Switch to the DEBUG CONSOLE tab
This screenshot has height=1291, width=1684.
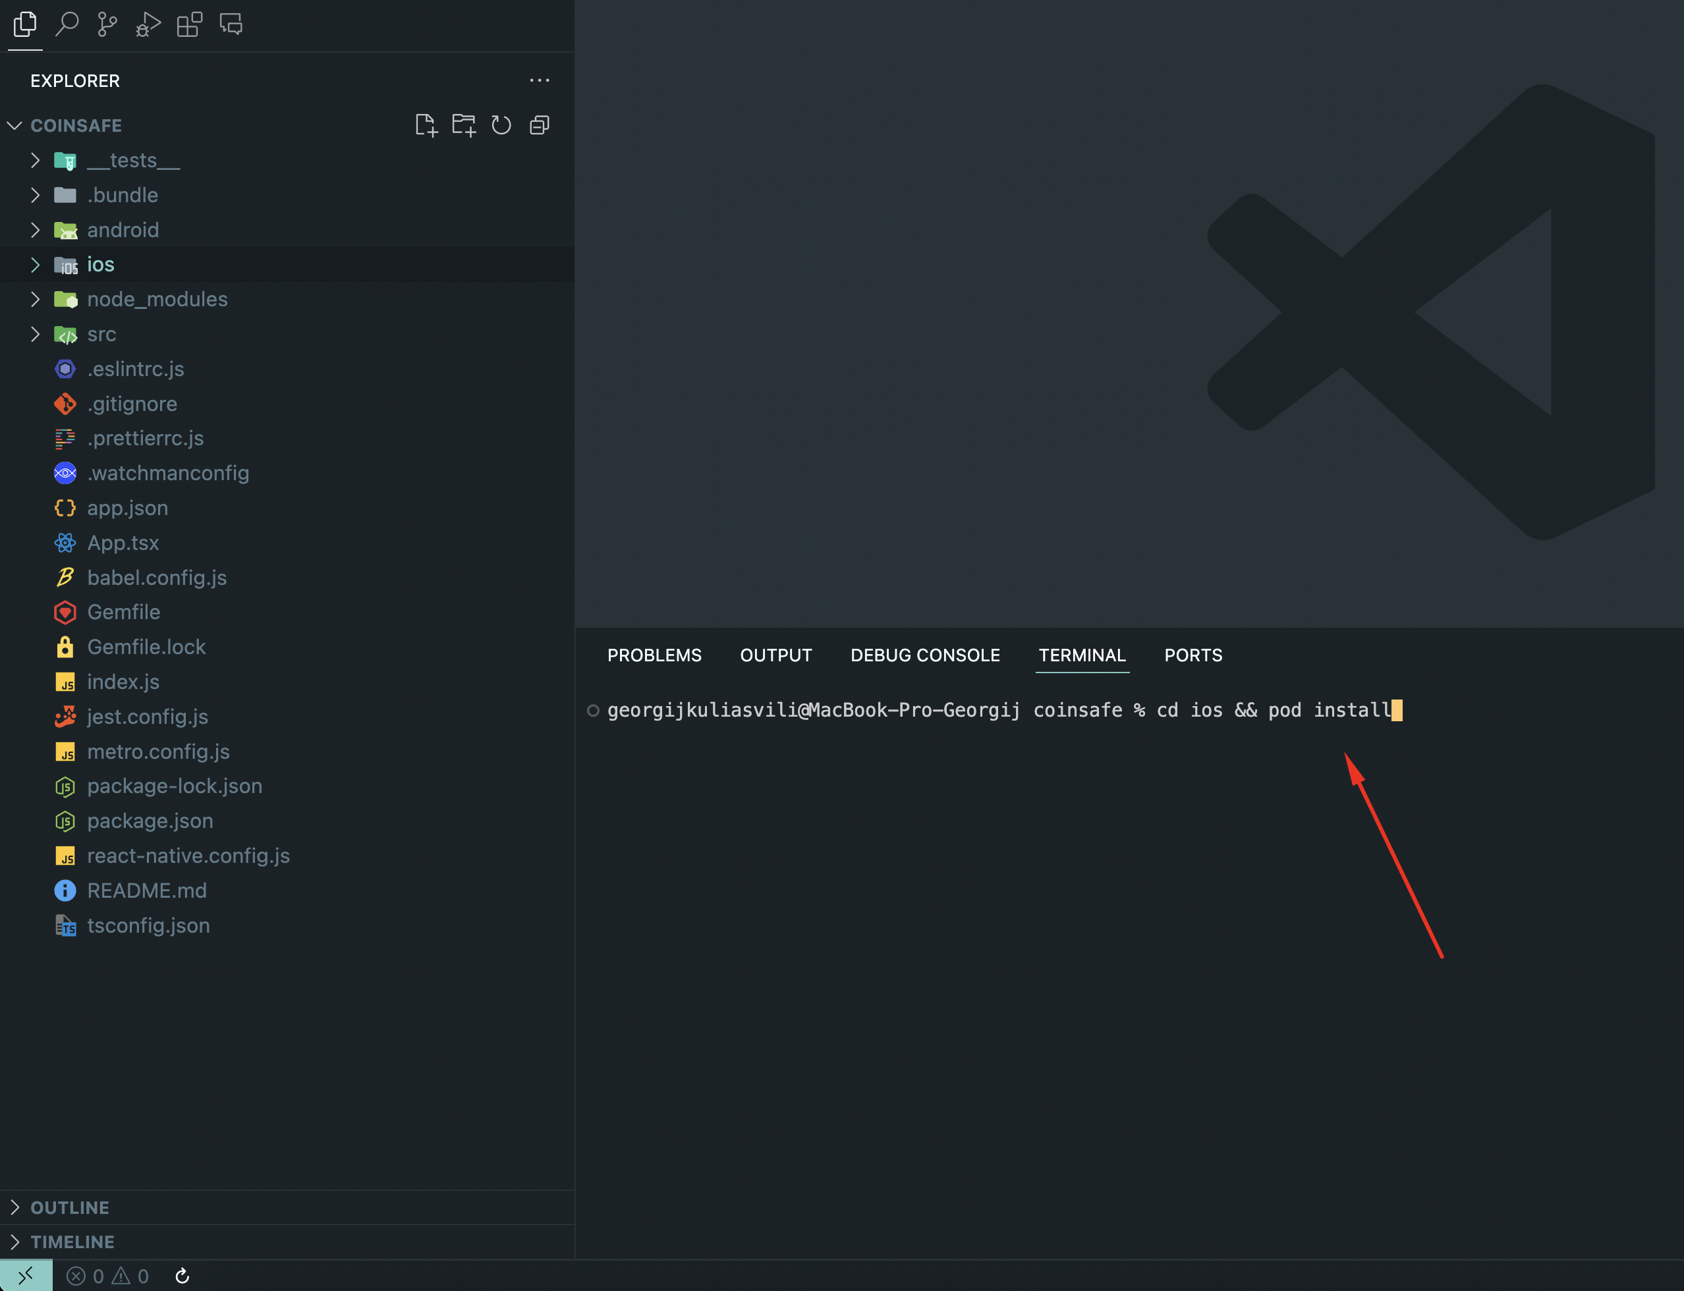tap(924, 655)
